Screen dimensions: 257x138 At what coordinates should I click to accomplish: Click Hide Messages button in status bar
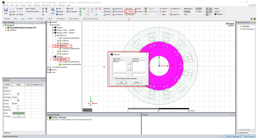232,136
